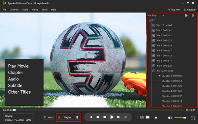Fast forward playback
Screen dimensions: 198x124
point(118,117)
